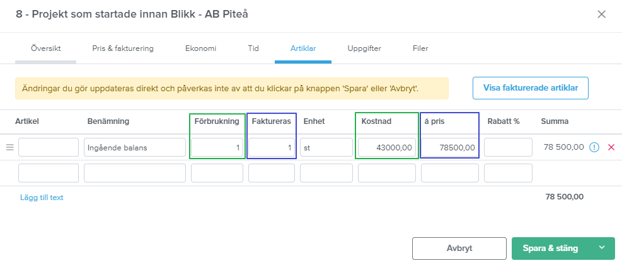622x268 pixels.
Task: Click the blue info icon beside Summa
Action: click(x=594, y=147)
